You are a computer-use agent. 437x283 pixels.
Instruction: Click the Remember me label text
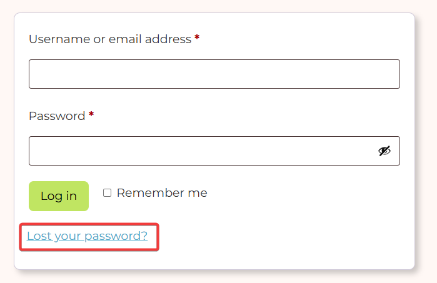pyautogui.click(x=161, y=193)
